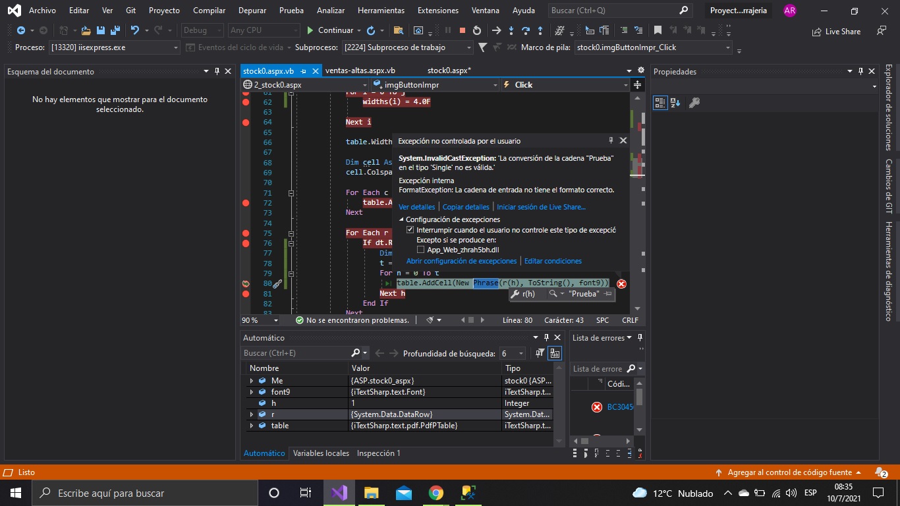Image resolution: width=900 pixels, height=506 pixels.
Task: Click the Buscar (Ctrl+Q) search box
Action: [619, 11]
